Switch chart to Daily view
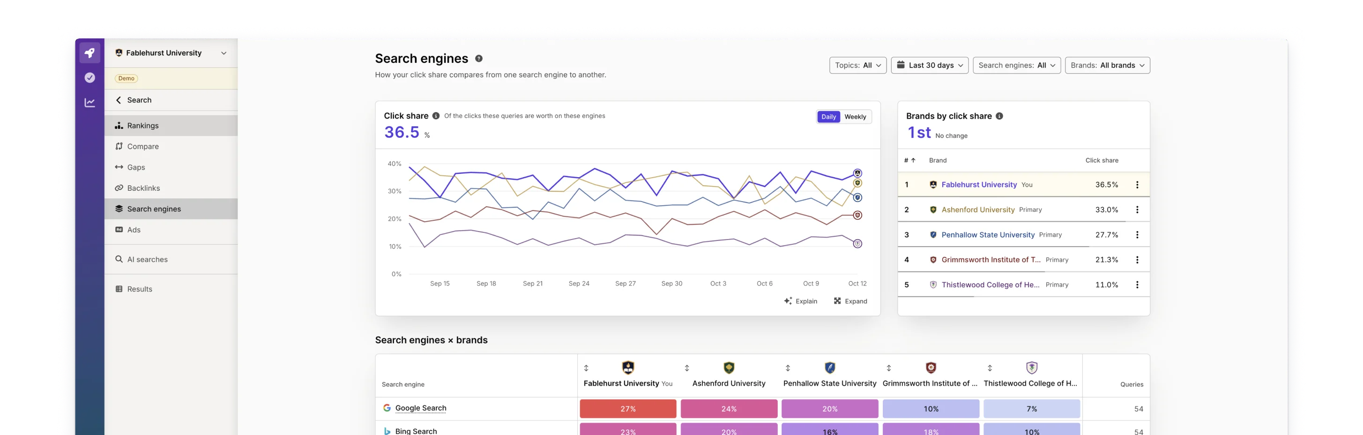The image size is (1363, 435). [828, 117]
